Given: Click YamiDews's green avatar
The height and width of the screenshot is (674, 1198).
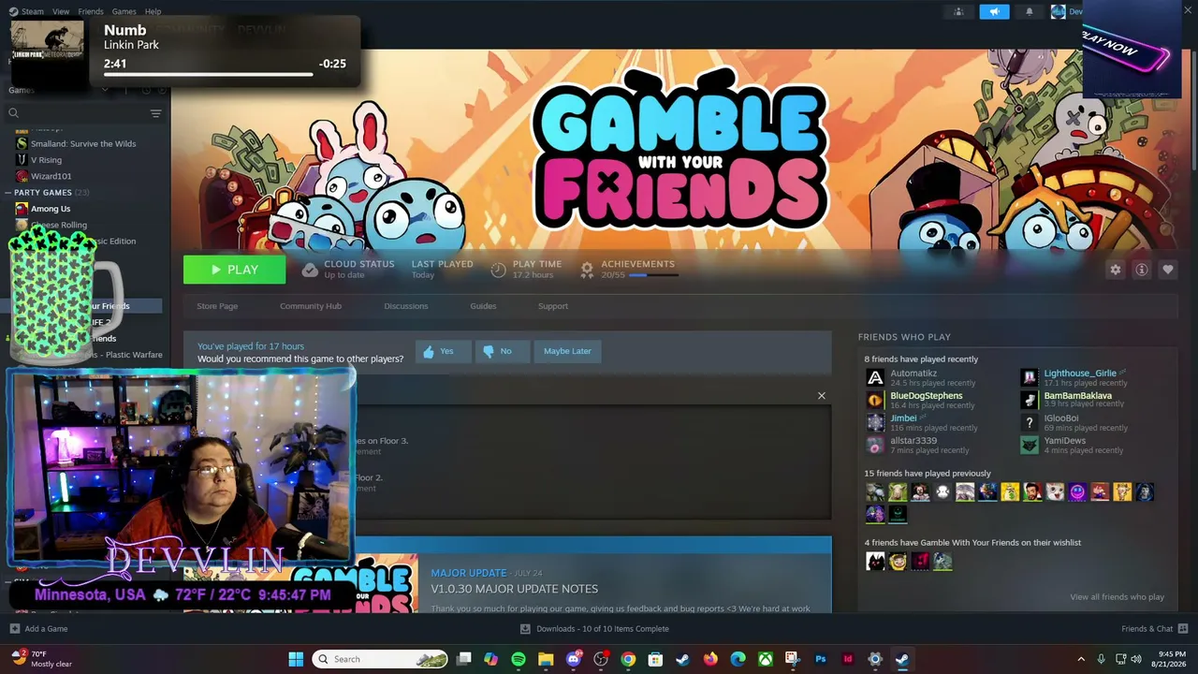Looking at the screenshot, I should coord(1030,446).
